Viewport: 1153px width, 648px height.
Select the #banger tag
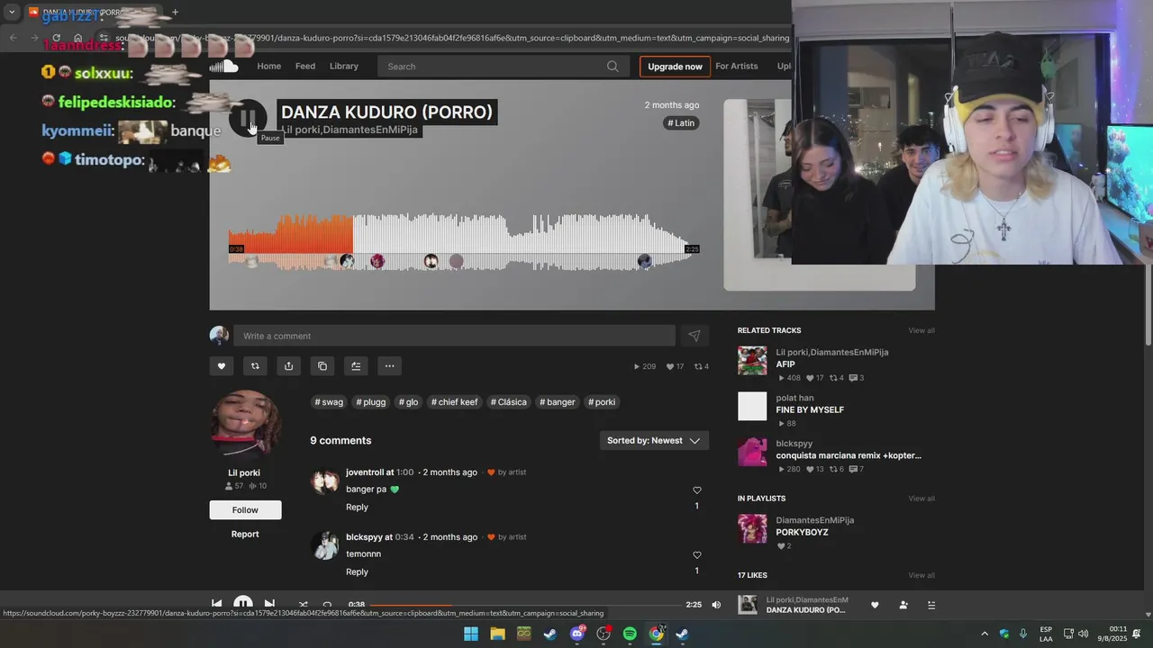tap(558, 402)
